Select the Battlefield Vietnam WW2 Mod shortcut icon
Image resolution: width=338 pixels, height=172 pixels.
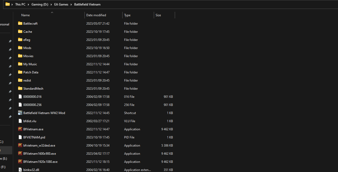coord(20,113)
